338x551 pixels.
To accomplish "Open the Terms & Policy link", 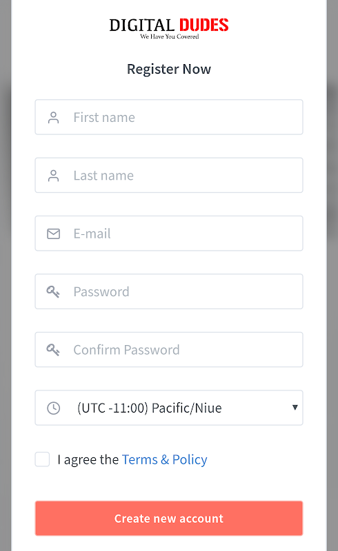I will coord(165,459).
